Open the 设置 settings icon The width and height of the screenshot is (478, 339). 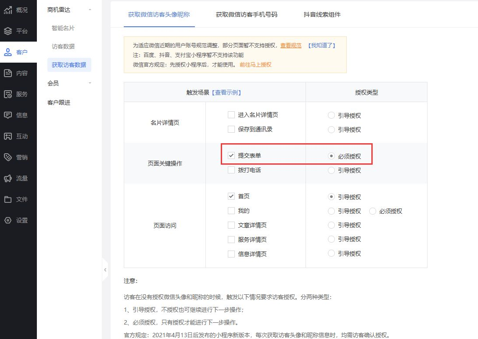(x=8, y=220)
